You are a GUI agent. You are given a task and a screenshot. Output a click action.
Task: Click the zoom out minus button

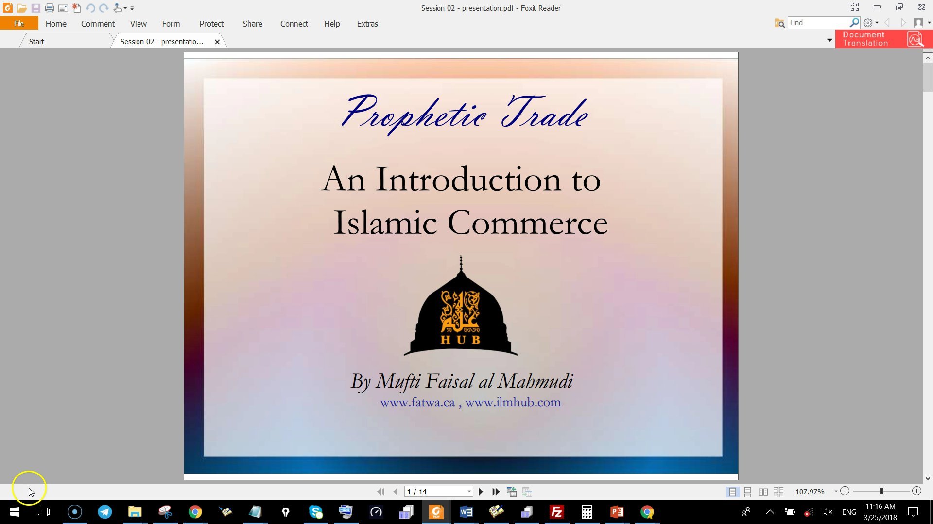tap(845, 491)
